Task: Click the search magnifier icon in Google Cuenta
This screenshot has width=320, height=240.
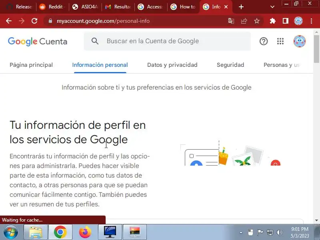Action: point(95,41)
